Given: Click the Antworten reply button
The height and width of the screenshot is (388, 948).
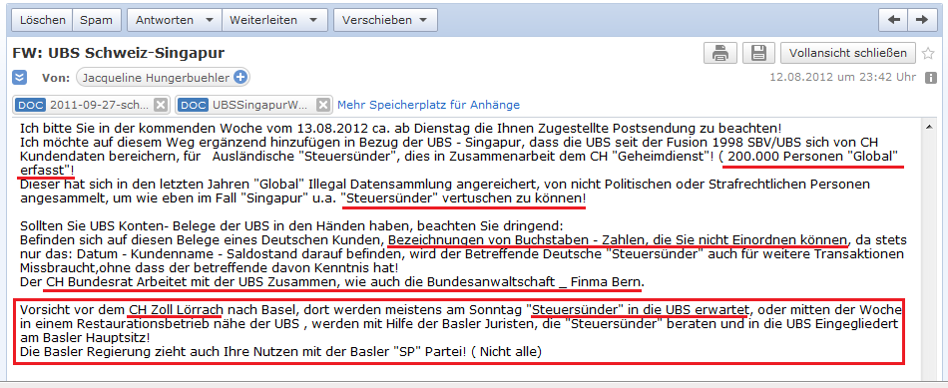Looking at the screenshot, I should click(165, 20).
